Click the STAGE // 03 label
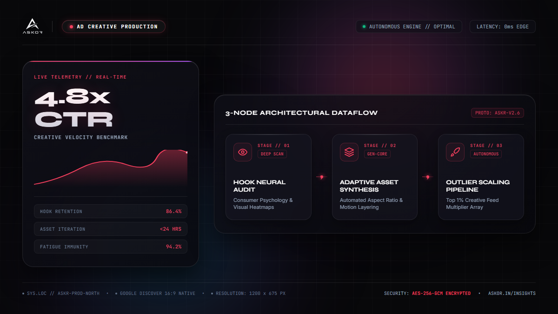Viewport: 558px width, 314px height. [486, 146]
